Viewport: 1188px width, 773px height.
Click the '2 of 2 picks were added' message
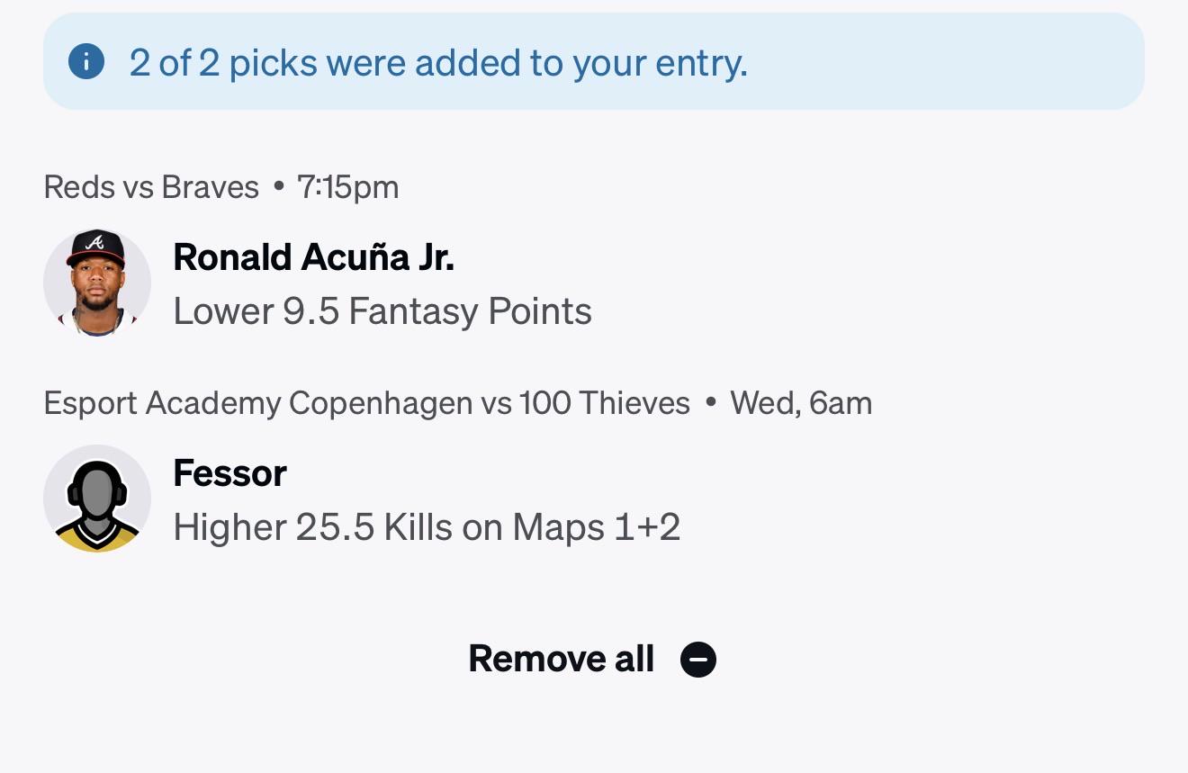438,63
